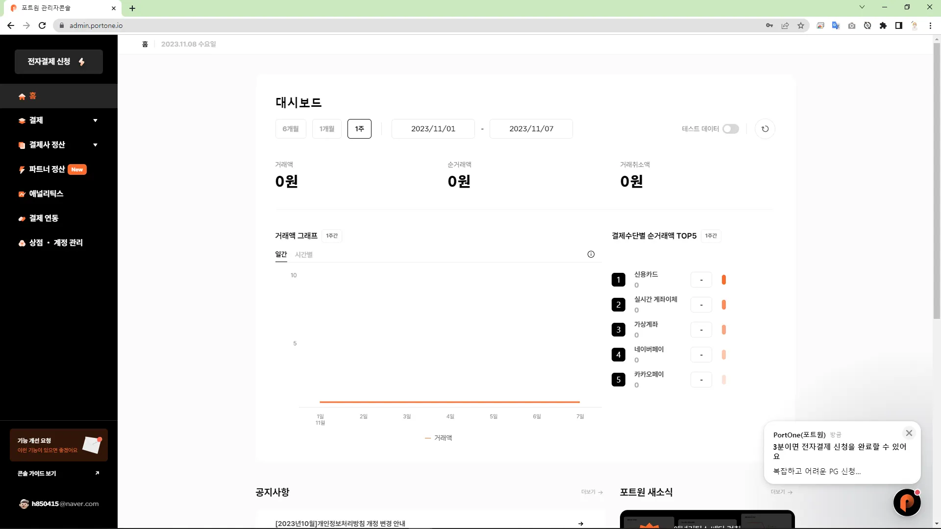Switch to the 시간별 graph tab
941x529 pixels.
click(x=303, y=255)
